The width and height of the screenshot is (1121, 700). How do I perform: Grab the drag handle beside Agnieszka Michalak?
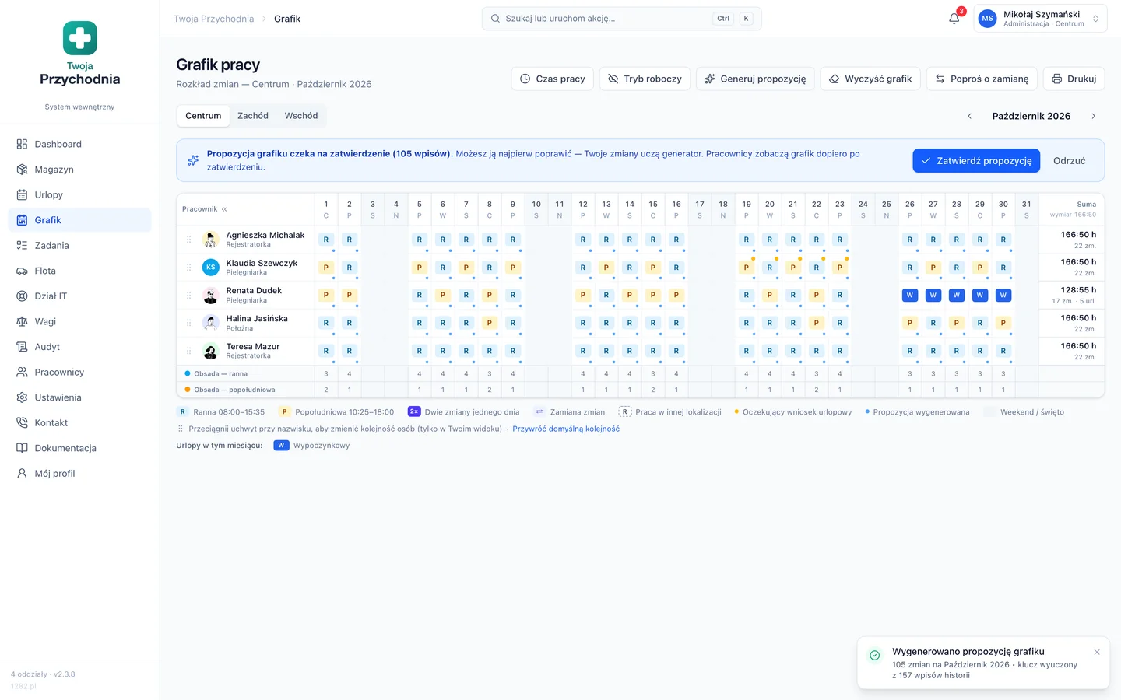188,240
